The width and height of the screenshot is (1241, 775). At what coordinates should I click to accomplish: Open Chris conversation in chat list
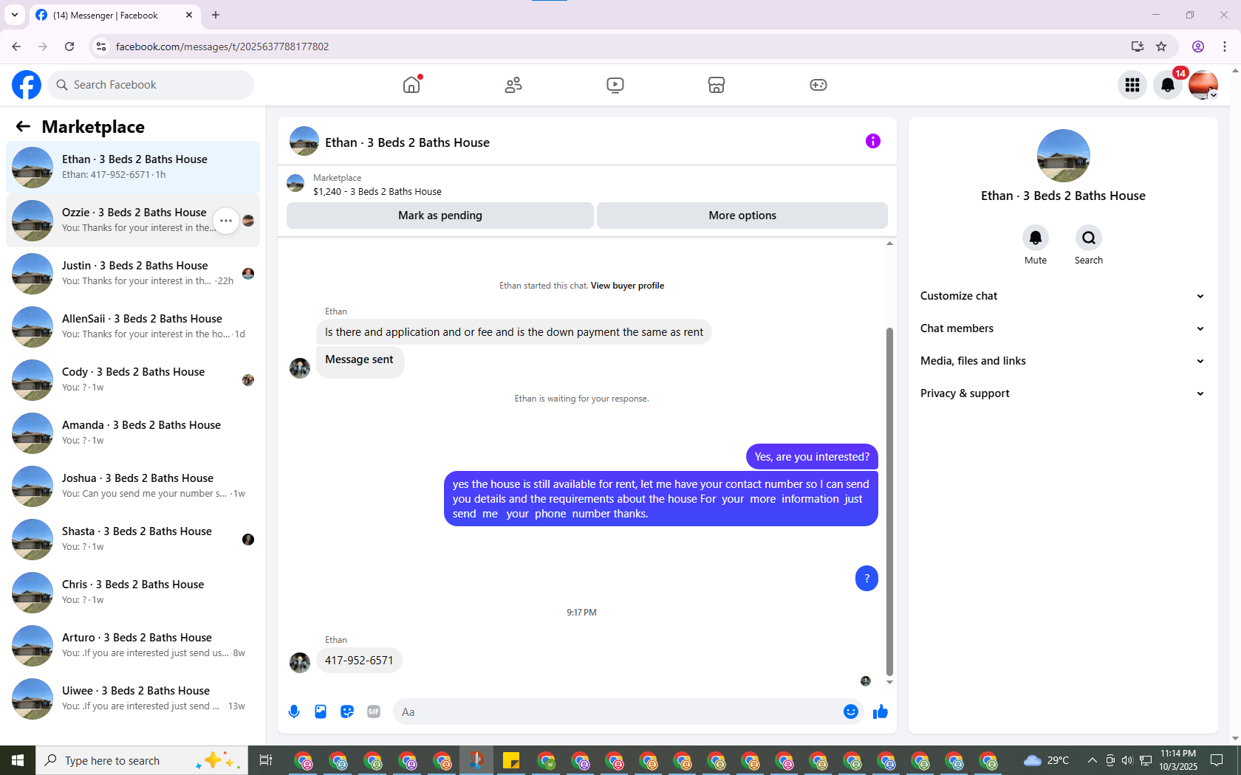133,593
